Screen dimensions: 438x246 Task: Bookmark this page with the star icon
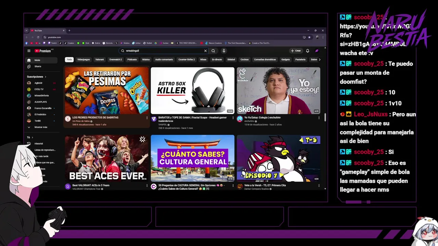tap(309, 37)
